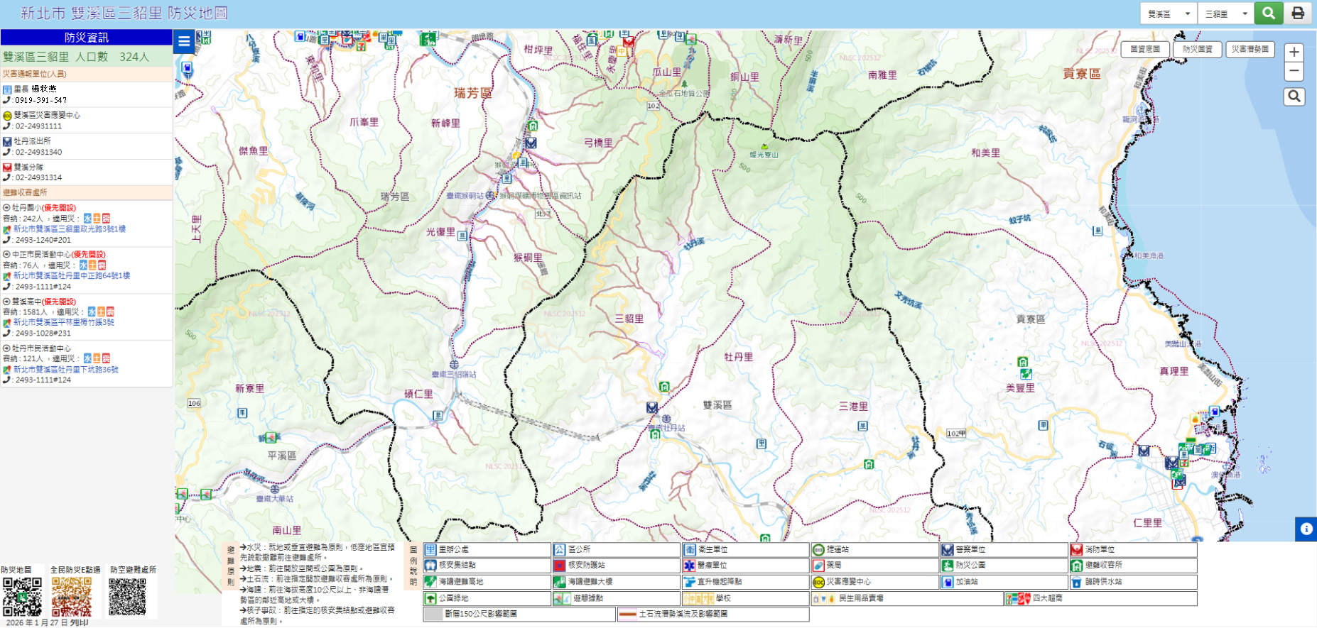1317x628 pixels.
Task: Open the 雙溪區 district dropdown
Action: click(1169, 13)
